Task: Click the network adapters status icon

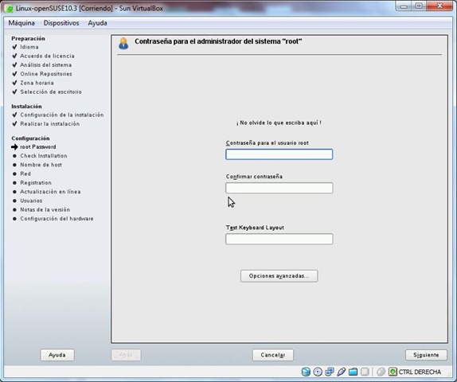Action: point(330,372)
